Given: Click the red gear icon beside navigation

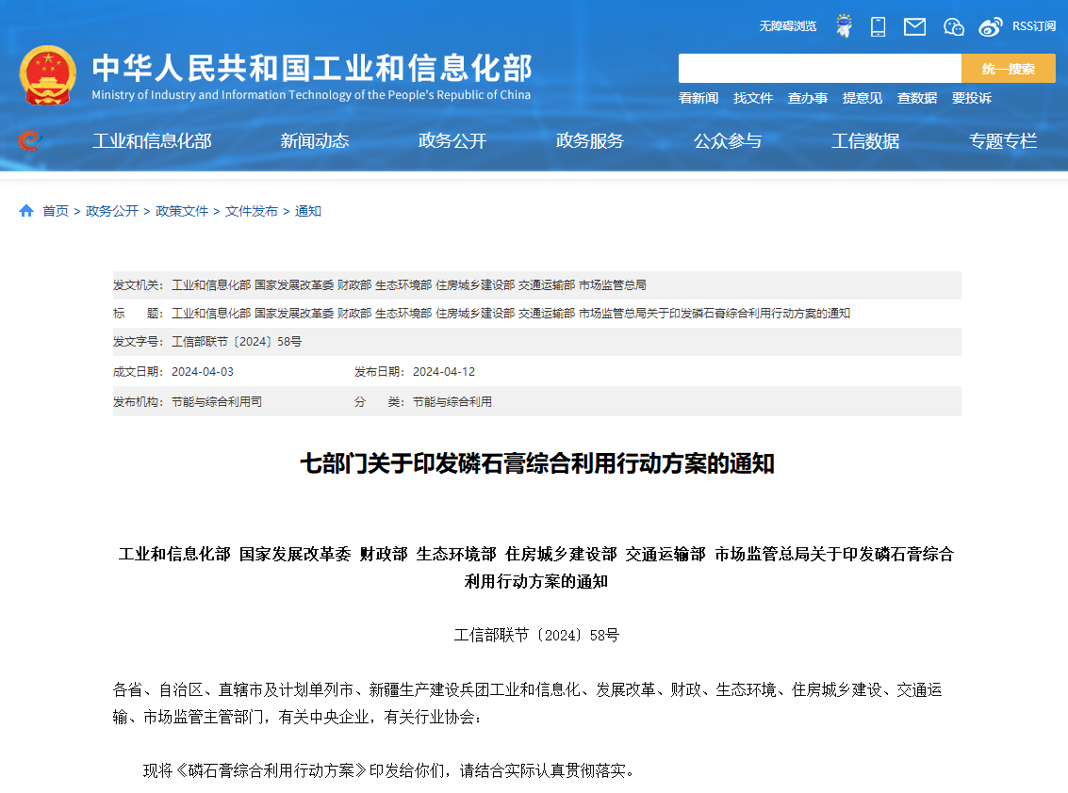Looking at the screenshot, I should coord(29,140).
